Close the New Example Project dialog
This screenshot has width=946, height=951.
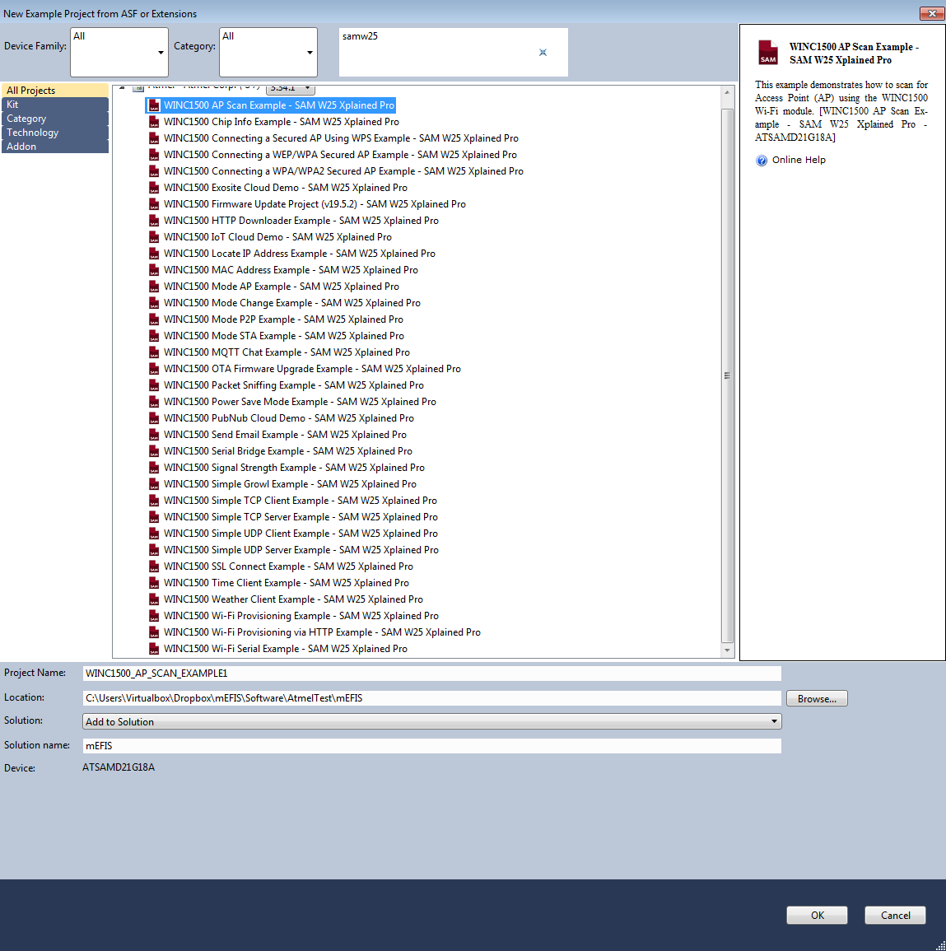[931, 13]
